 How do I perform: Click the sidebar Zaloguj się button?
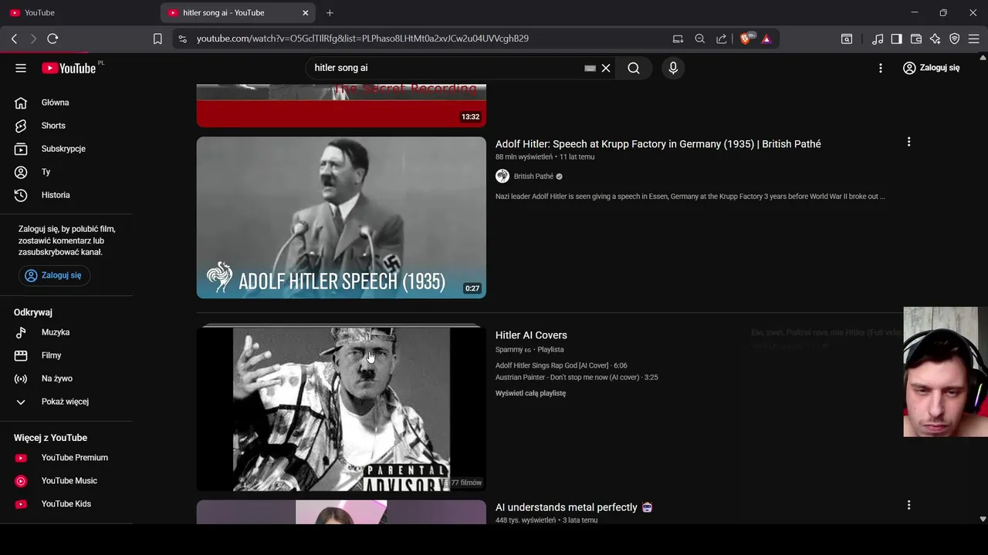[x=54, y=275]
